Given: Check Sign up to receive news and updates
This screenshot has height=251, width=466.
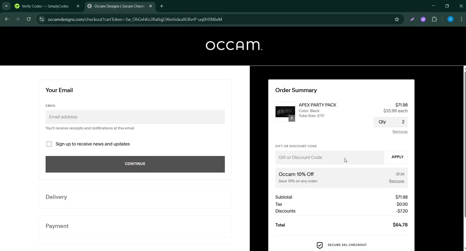Looking at the screenshot, I should pyautogui.click(x=49, y=144).
